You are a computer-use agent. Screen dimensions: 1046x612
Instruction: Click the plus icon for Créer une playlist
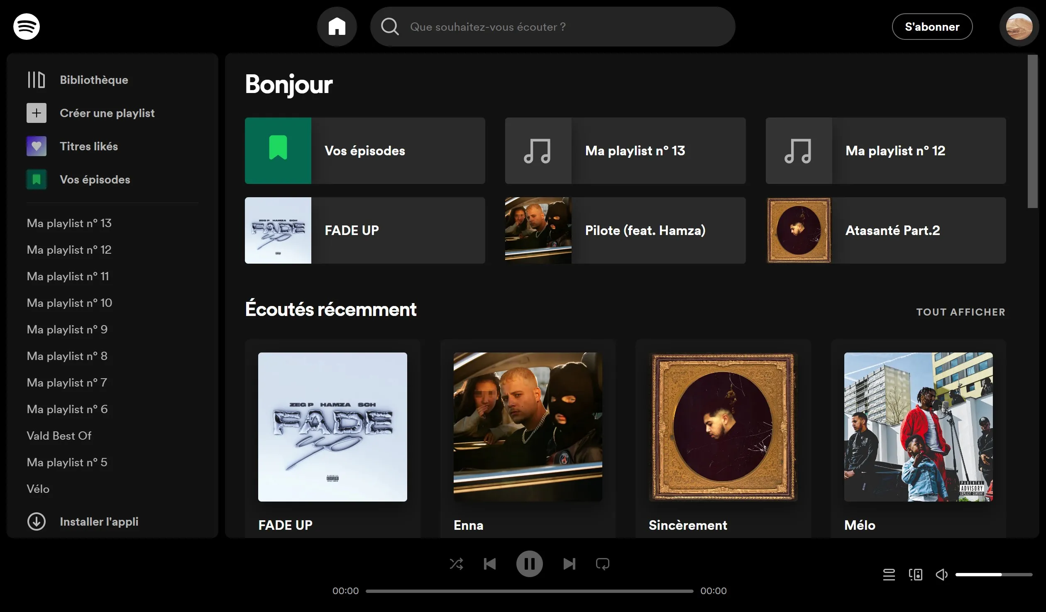[37, 113]
